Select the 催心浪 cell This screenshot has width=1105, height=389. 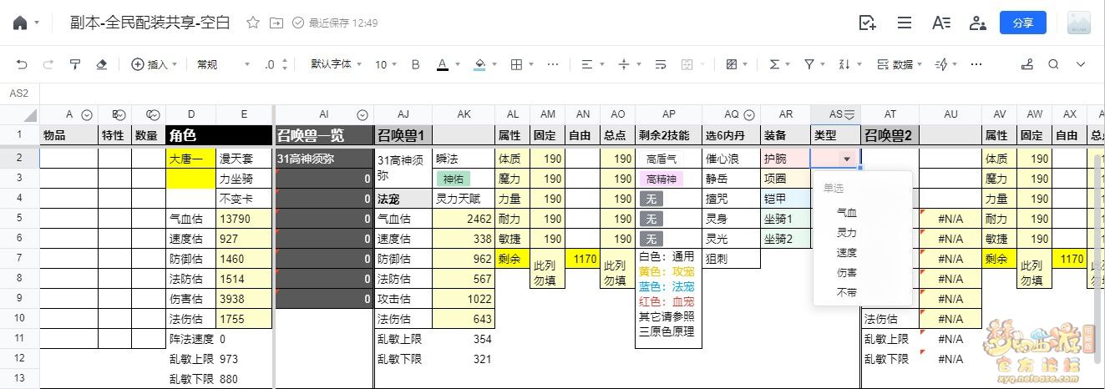(x=731, y=158)
